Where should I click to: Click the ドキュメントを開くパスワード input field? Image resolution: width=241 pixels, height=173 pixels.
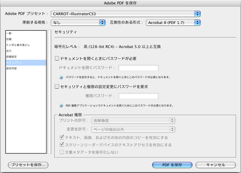click(139, 68)
